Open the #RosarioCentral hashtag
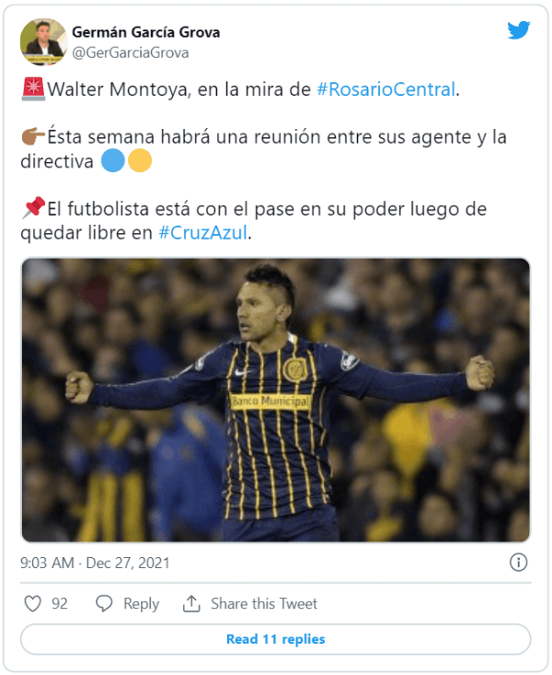 tap(385, 90)
